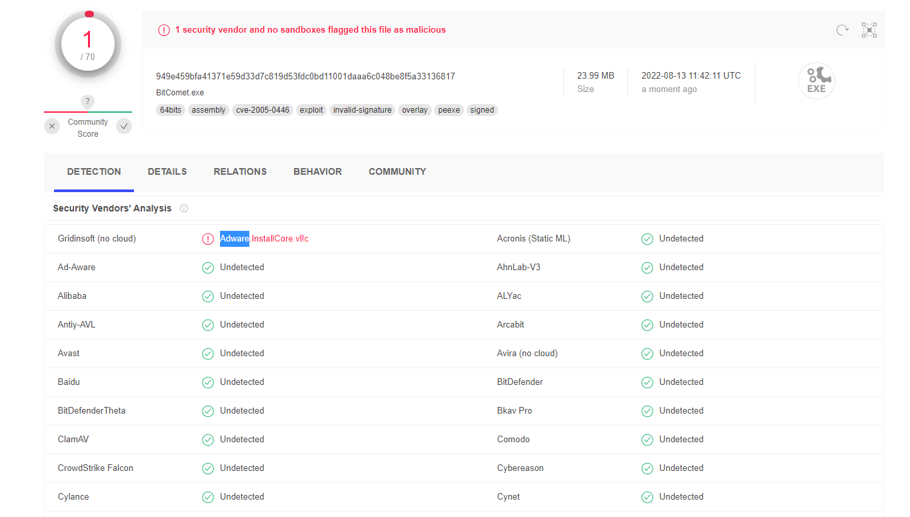910x517 pixels.
Task: Open the similar files graph icon
Action: pyautogui.click(x=869, y=30)
